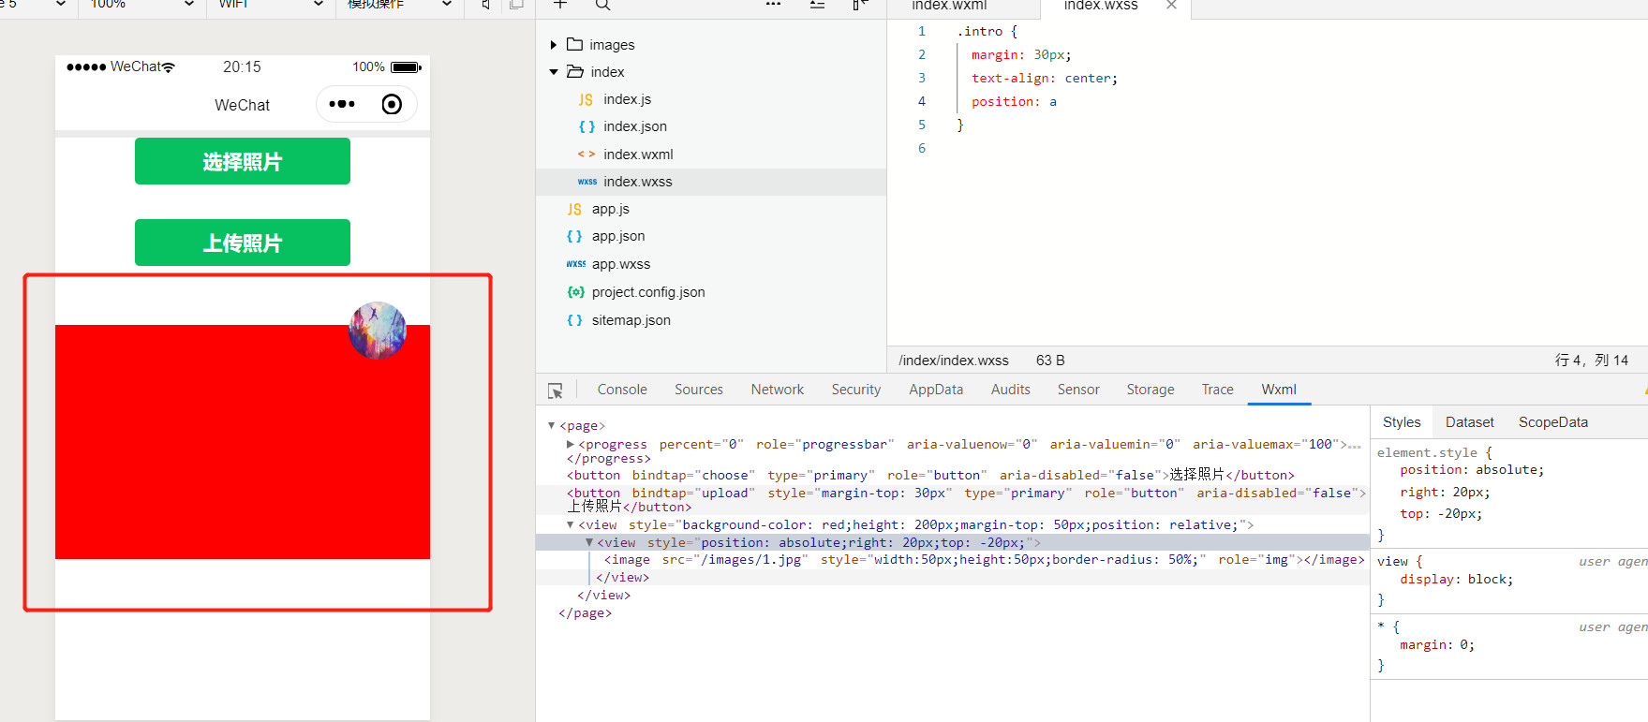This screenshot has height=722, width=1648.
Task: Switch to the Dataset side tab
Action: click(x=1470, y=422)
